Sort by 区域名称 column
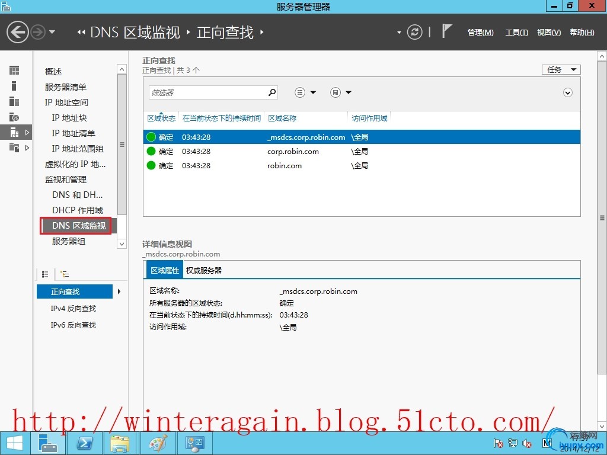The height and width of the screenshot is (455, 607). click(282, 118)
